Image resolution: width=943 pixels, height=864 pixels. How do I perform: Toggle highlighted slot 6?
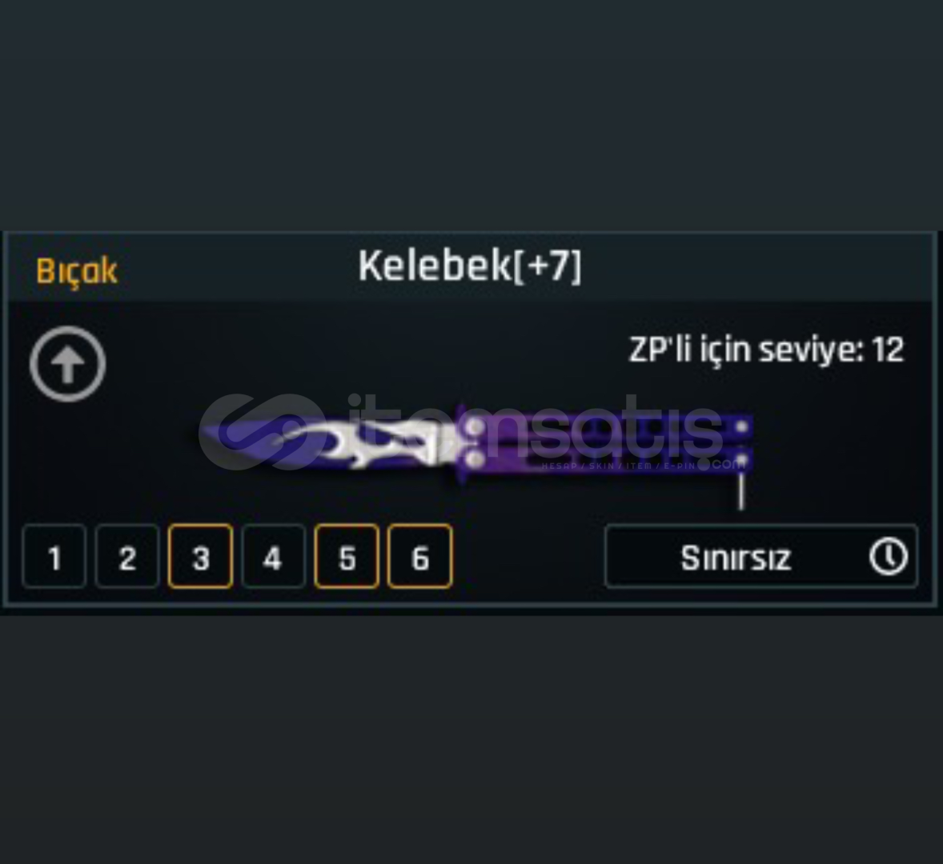419,556
